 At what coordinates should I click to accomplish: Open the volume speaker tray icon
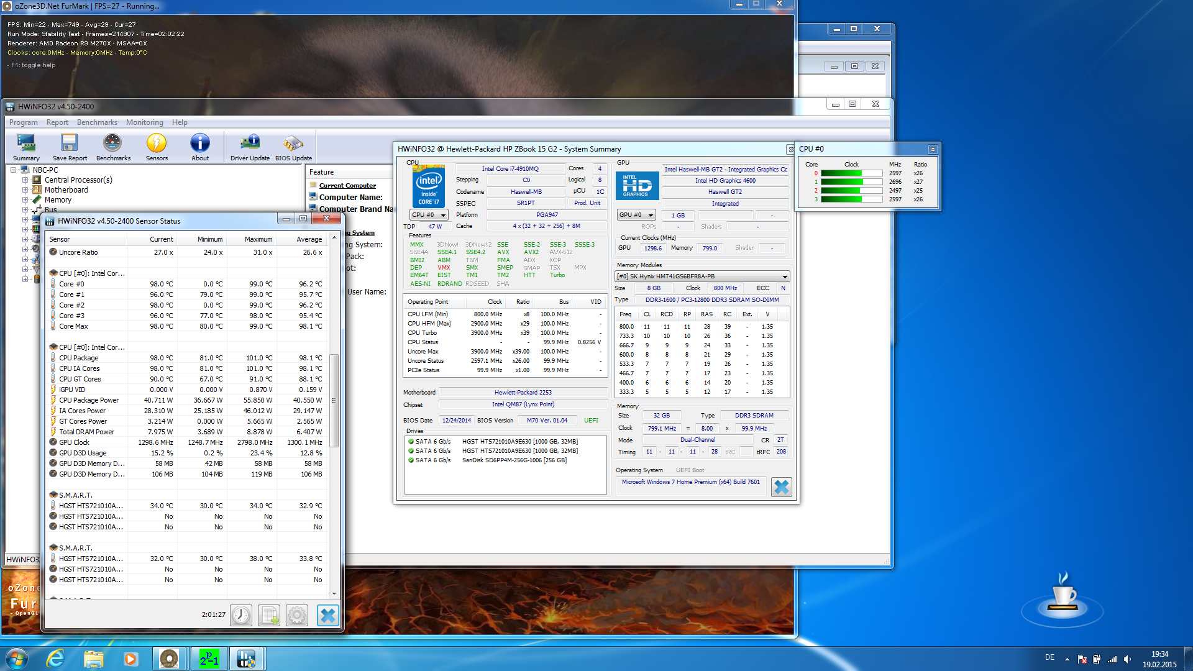[x=1127, y=659]
